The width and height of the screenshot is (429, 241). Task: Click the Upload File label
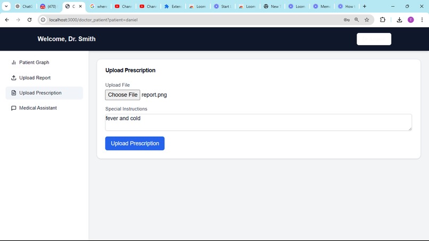click(x=118, y=85)
